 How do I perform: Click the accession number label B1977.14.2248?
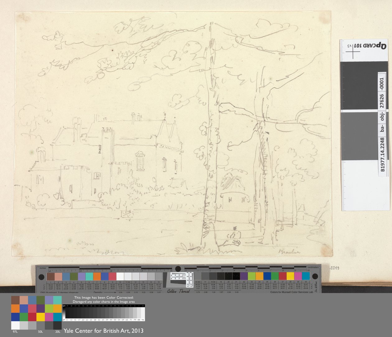point(382,124)
